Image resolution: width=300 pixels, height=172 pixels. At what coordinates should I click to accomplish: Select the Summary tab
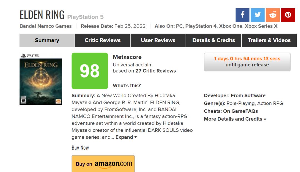click(47, 40)
